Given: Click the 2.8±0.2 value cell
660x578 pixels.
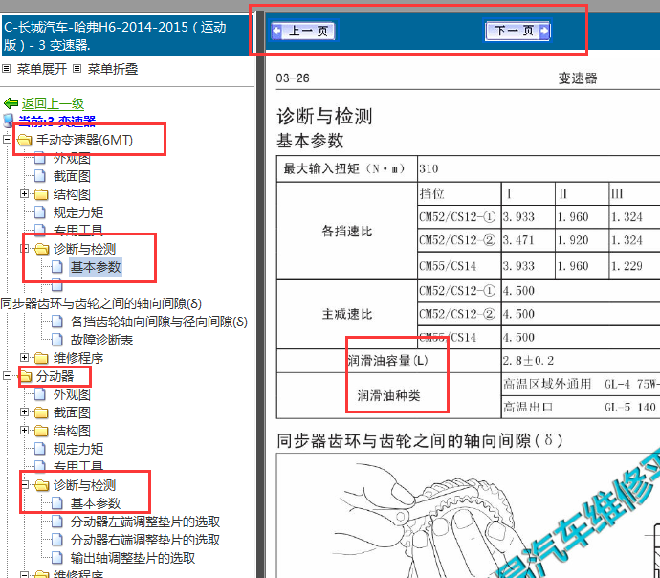Looking at the screenshot, I should (581, 361).
